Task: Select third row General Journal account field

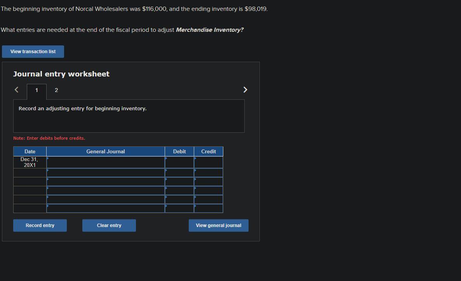Action: [106, 182]
